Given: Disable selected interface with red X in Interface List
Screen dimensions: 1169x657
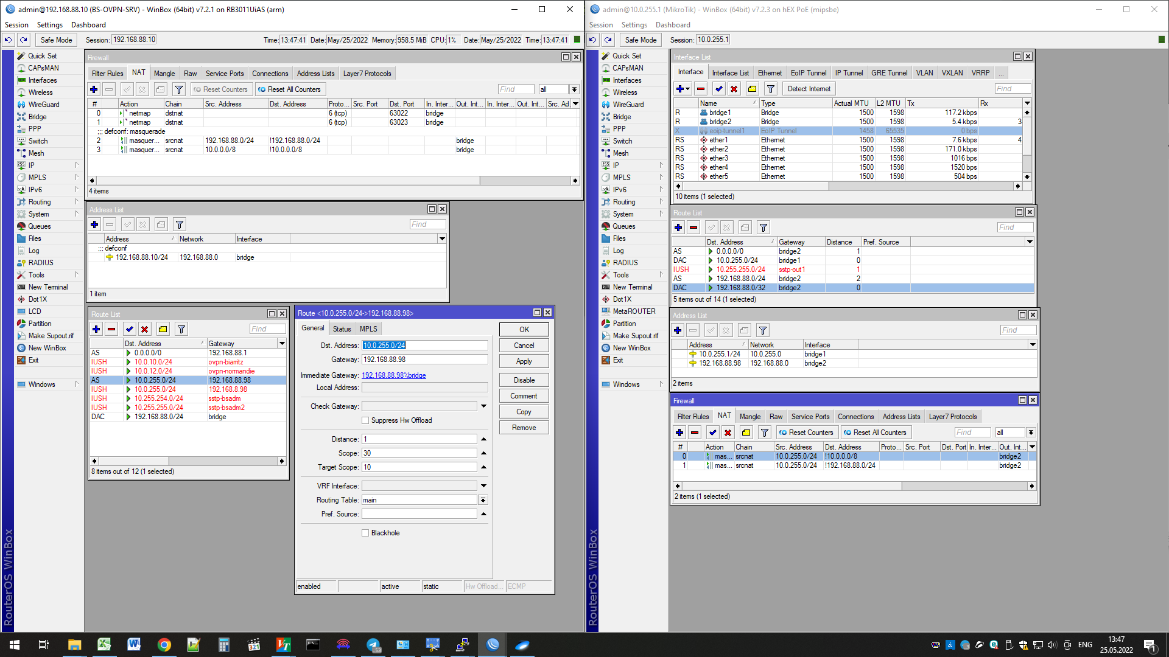Looking at the screenshot, I should point(734,89).
